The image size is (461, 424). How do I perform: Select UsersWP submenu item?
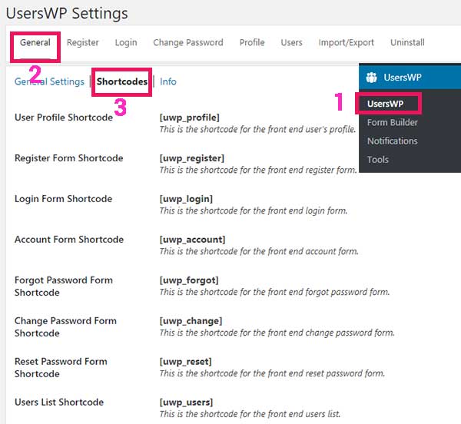[x=385, y=104]
